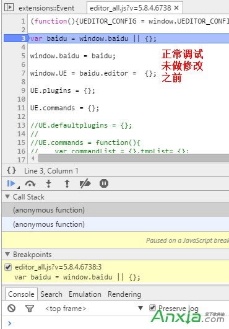Open the console filter funnel icon

[30, 308]
